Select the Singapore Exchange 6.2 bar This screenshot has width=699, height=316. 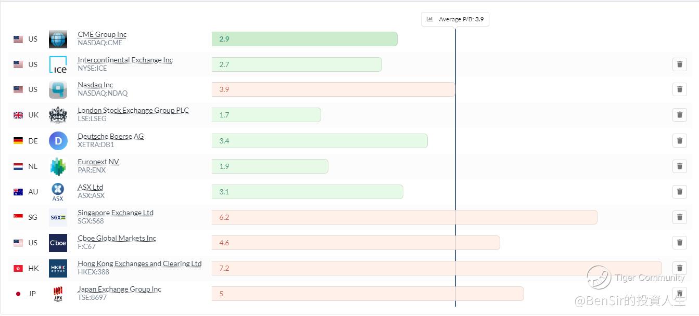pyautogui.click(x=404, y=217)
